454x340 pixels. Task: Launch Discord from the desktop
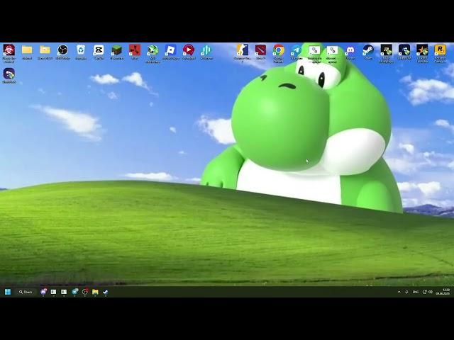(350, 50)
